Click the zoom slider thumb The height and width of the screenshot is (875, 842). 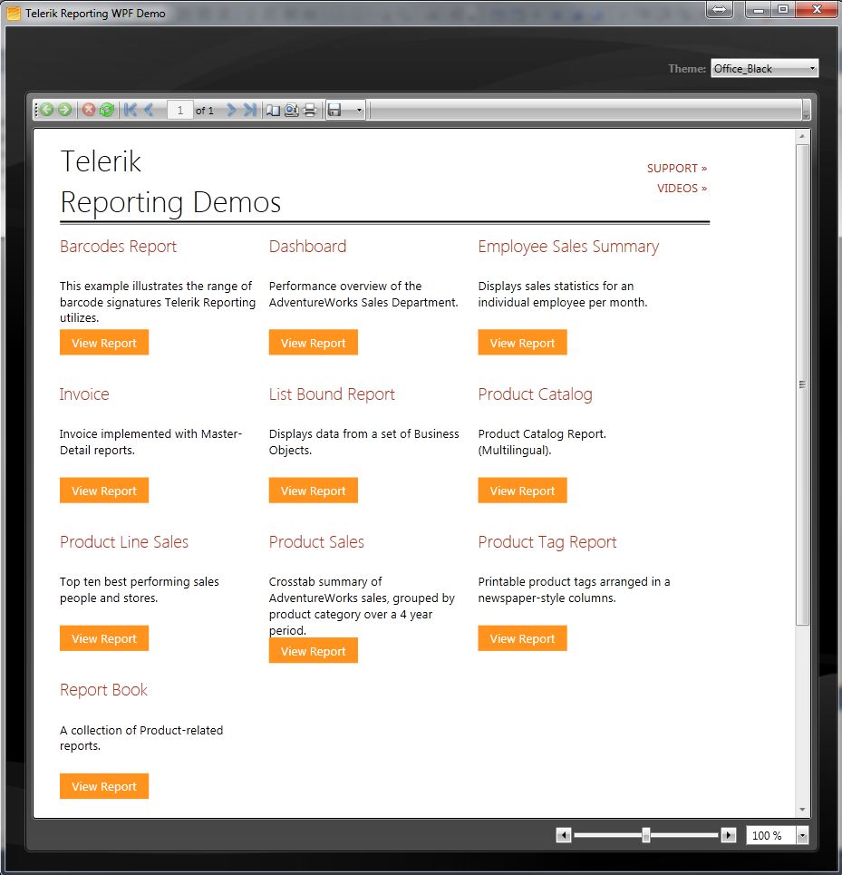click(645, 835)
